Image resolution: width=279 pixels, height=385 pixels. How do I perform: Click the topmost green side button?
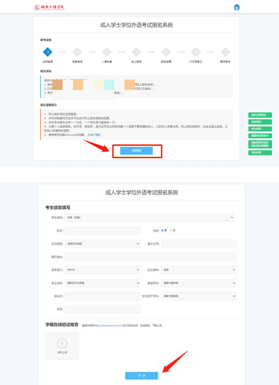click(x=260, y=115)
